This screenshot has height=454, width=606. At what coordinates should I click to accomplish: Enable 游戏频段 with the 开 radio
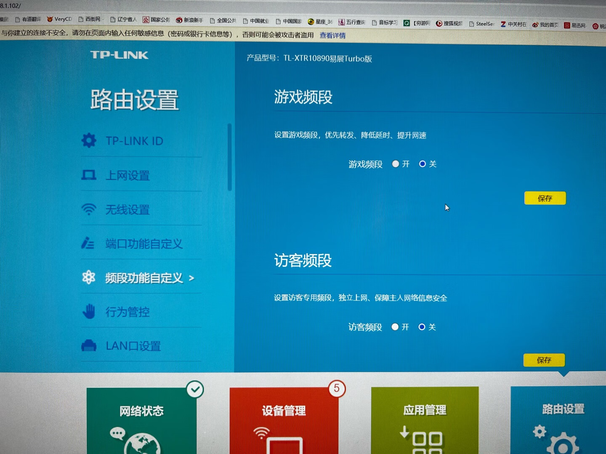point(396,164)
